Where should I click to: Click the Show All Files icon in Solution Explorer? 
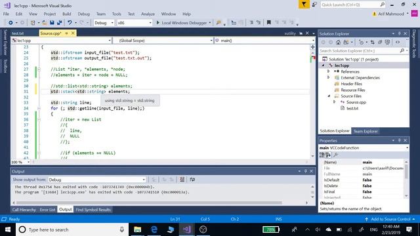point(387,42)
